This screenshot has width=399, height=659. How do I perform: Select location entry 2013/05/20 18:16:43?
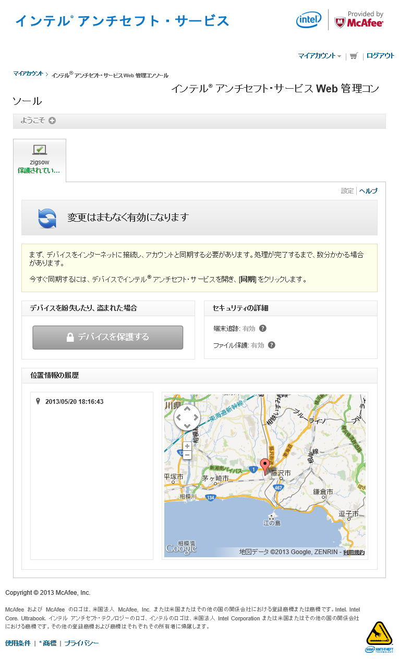pos(75,402)
